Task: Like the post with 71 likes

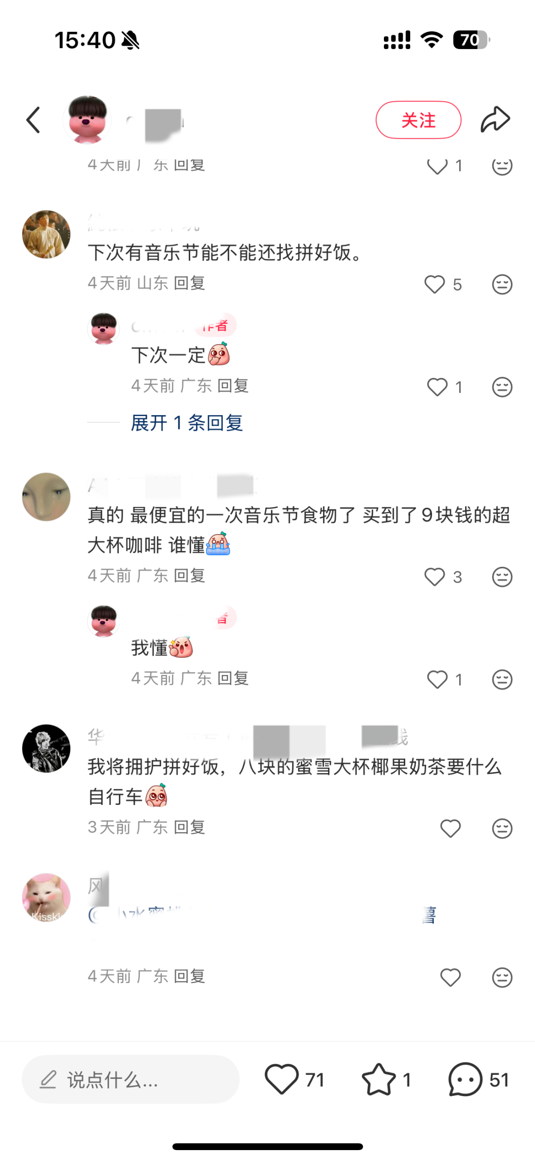Action: 281,1079
